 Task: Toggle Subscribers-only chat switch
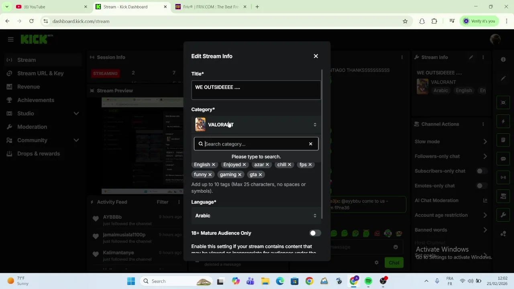coord(482,171)
